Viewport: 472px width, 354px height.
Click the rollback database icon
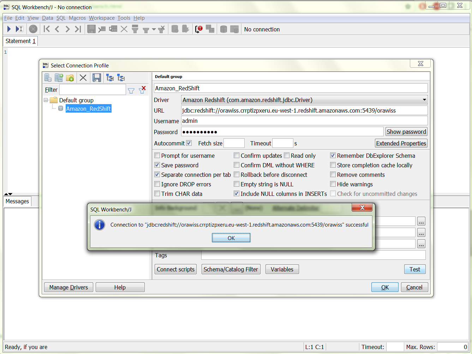click(185, 29)
